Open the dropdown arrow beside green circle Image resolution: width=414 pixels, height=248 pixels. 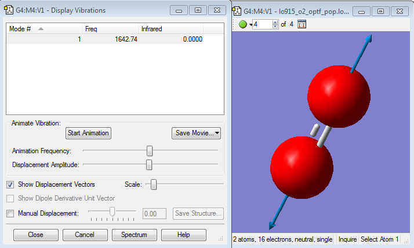tap(250, 25)
